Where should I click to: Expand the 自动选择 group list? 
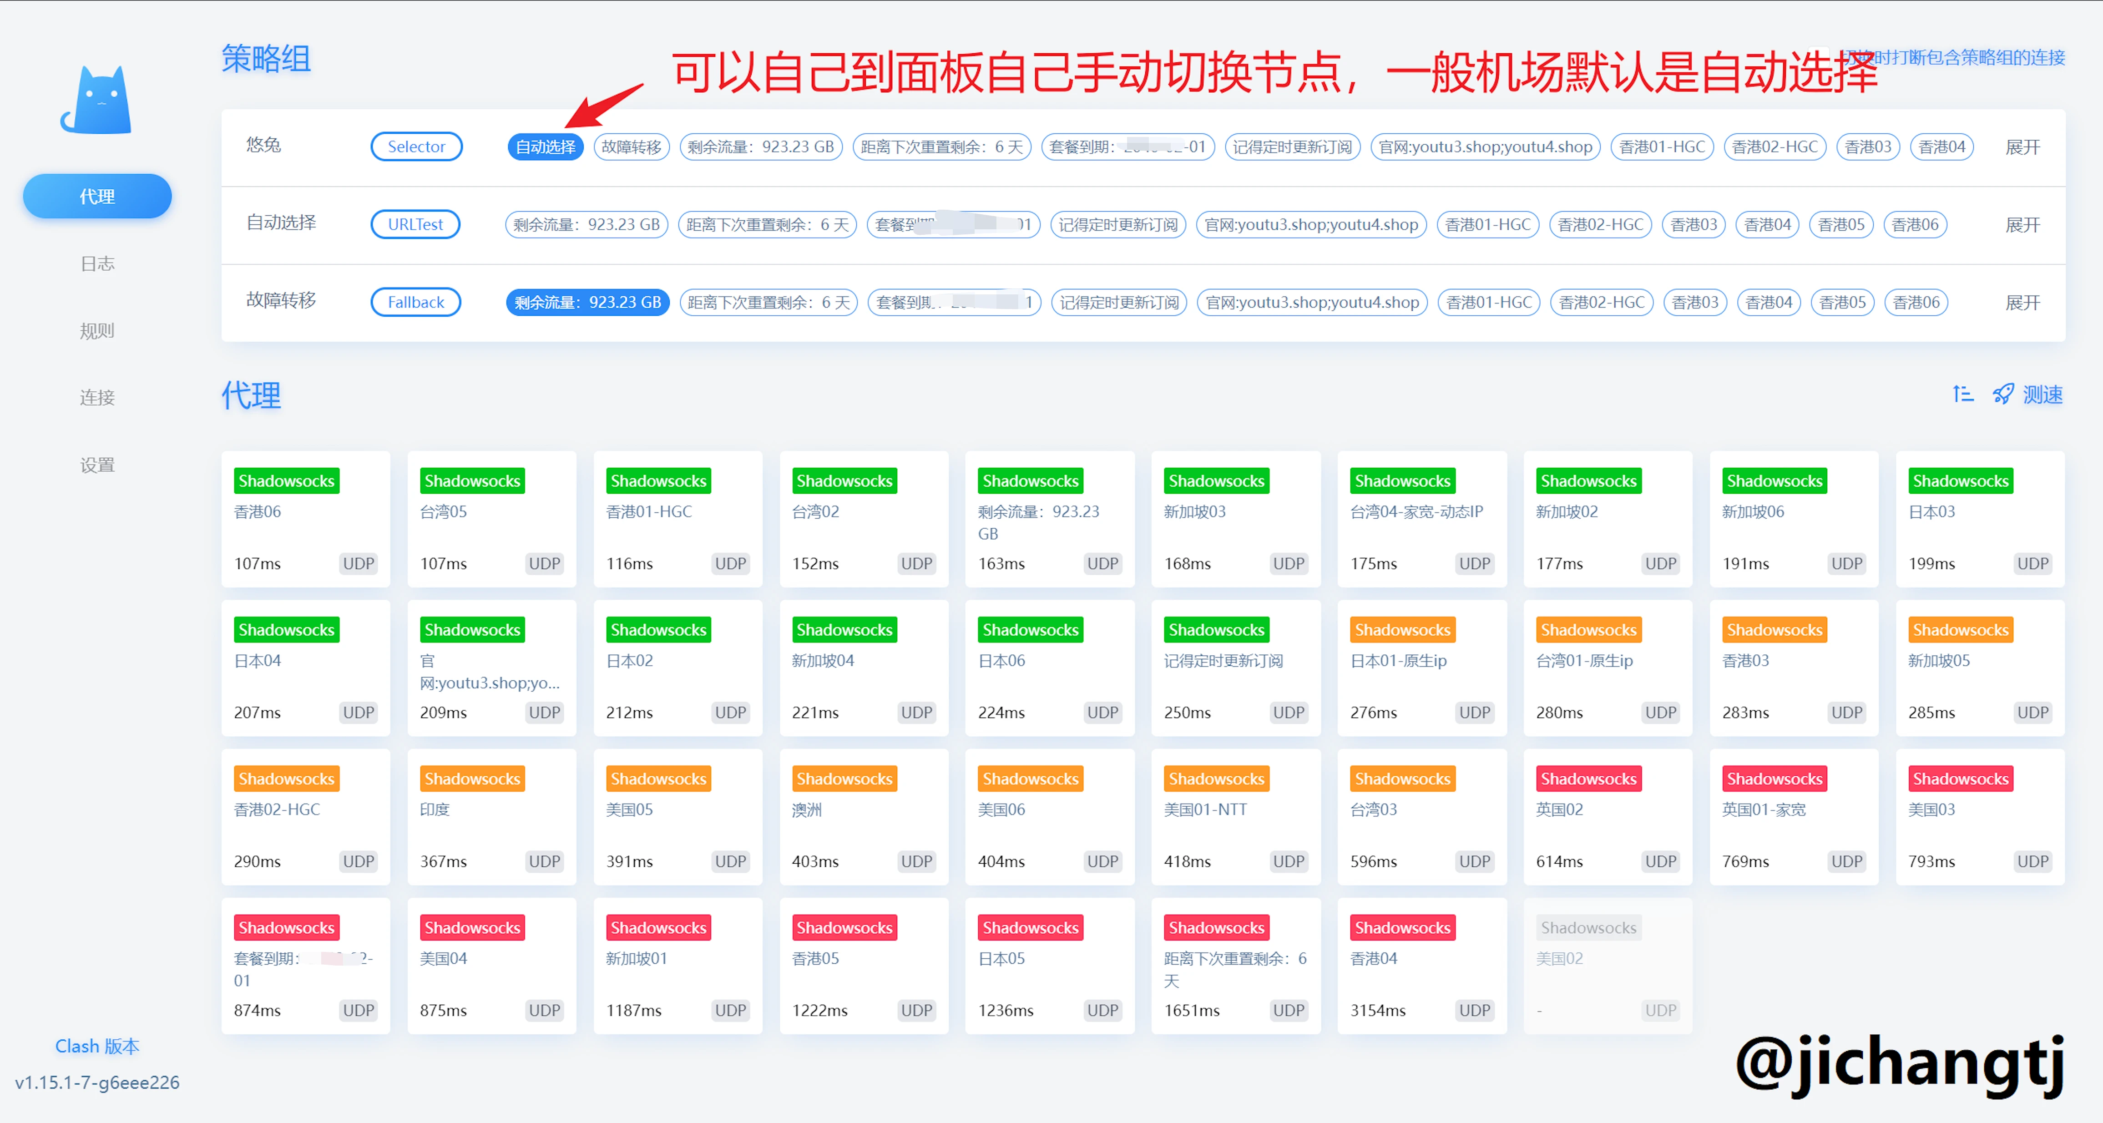2022,224
